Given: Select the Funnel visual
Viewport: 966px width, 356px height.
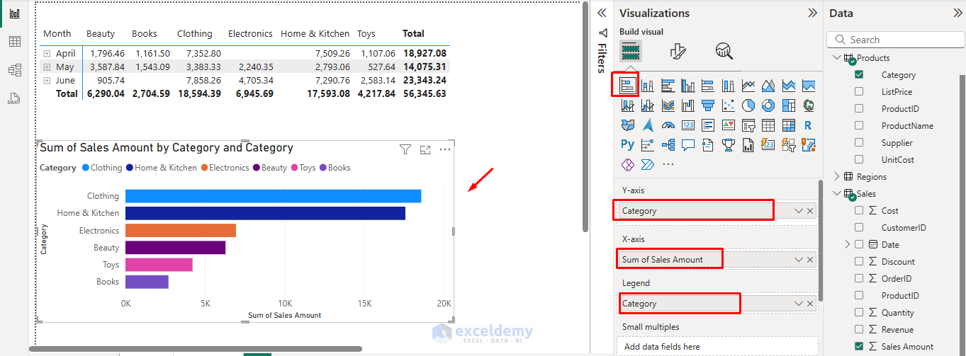Looking at the screenshot, I should click(x=708, y=105).
